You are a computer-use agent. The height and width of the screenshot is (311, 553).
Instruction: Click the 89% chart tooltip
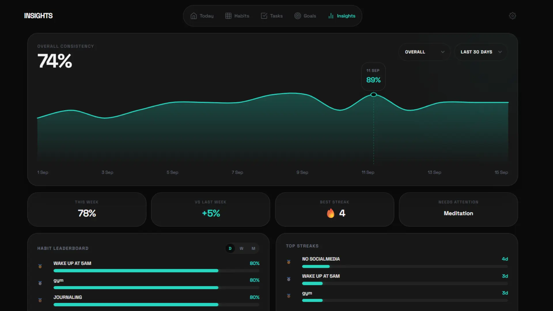[x=373, y=77]
